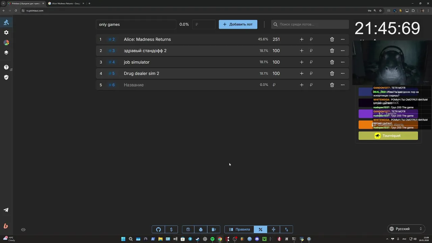Click the save lots icon button
The width and height of the screenshot is (432, 243).
click(x=188, y=230)
